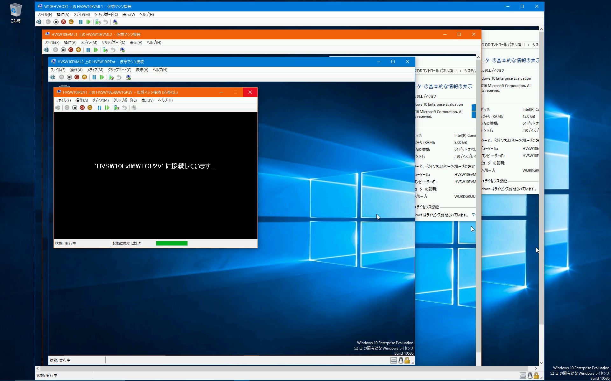Open ファイル(F) menu in HVSW10Ex86WTGP2V window
The width and height of the screenshot is (611, 381).
[x=63, y=100]
